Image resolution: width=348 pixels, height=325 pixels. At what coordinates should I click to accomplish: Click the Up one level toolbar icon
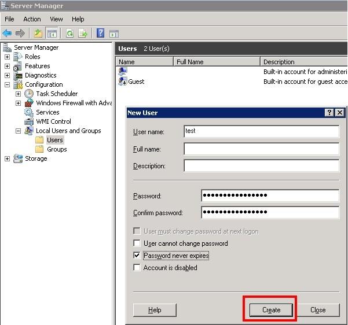(38, 34)
